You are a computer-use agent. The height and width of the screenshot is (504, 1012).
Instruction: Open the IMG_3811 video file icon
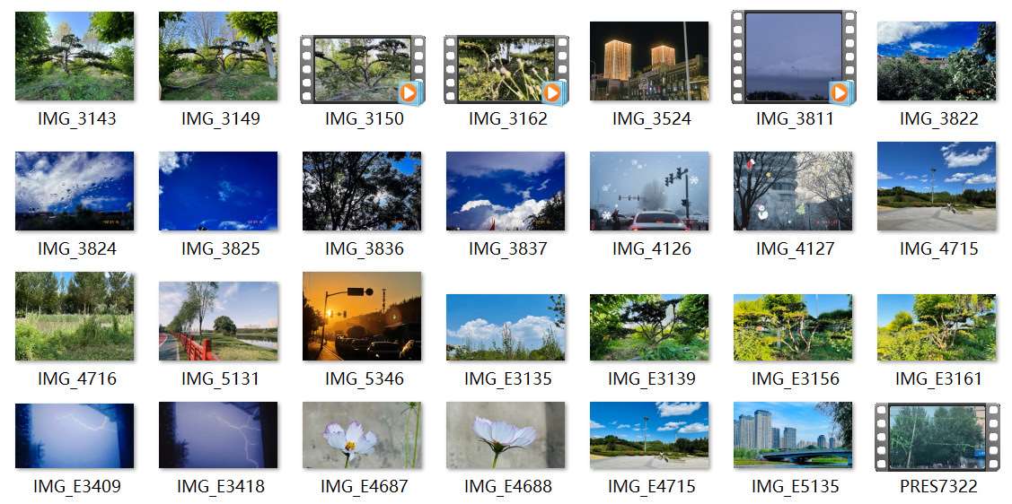793,57
